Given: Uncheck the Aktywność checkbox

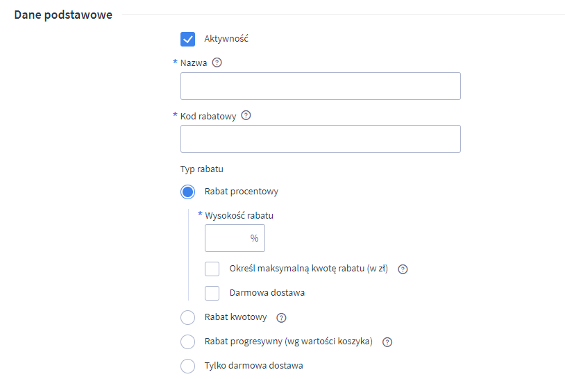Looking at the screenshot, I should pos(187,39).
